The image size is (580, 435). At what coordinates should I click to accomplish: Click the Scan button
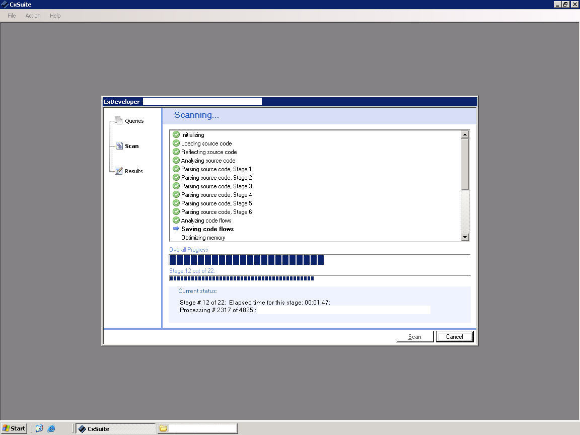click(x=415, y=337)
